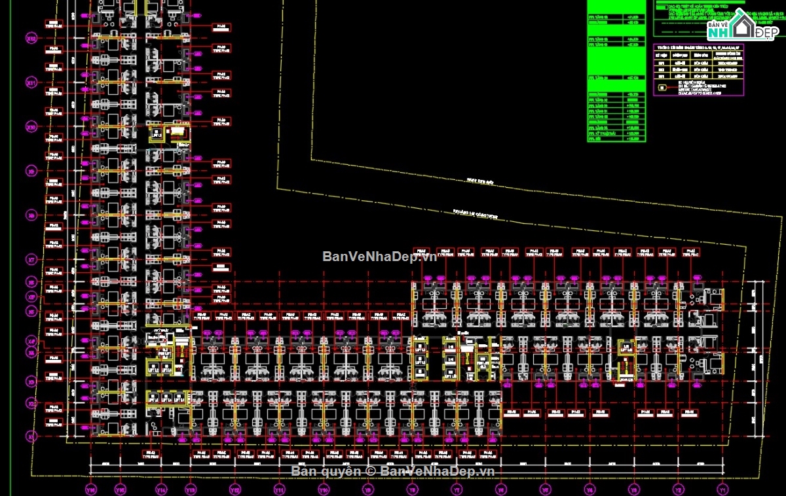Select the X11 grid axis bubble

click(x=30, y=83)
